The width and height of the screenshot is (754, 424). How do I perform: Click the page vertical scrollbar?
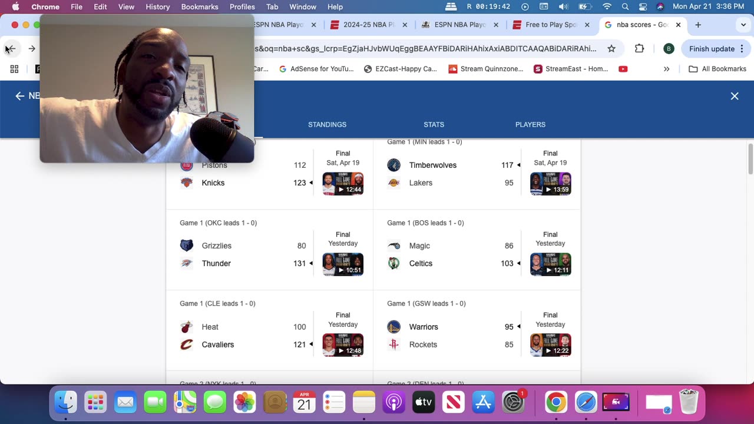pos(750,159)
